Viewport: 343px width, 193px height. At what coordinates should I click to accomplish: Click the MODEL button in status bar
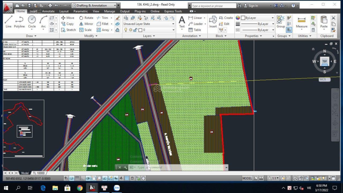click(247, 178)
